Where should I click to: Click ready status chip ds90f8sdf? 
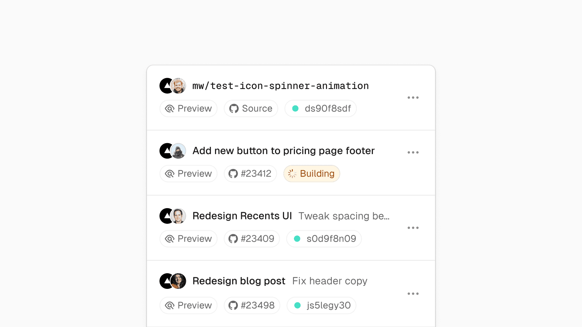320,109
